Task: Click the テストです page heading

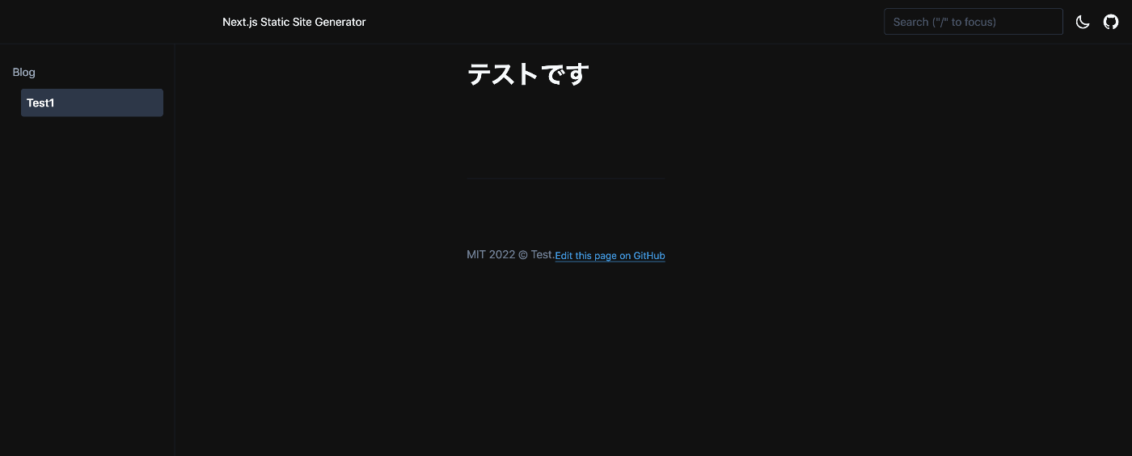Action: [x=528, y=74]
